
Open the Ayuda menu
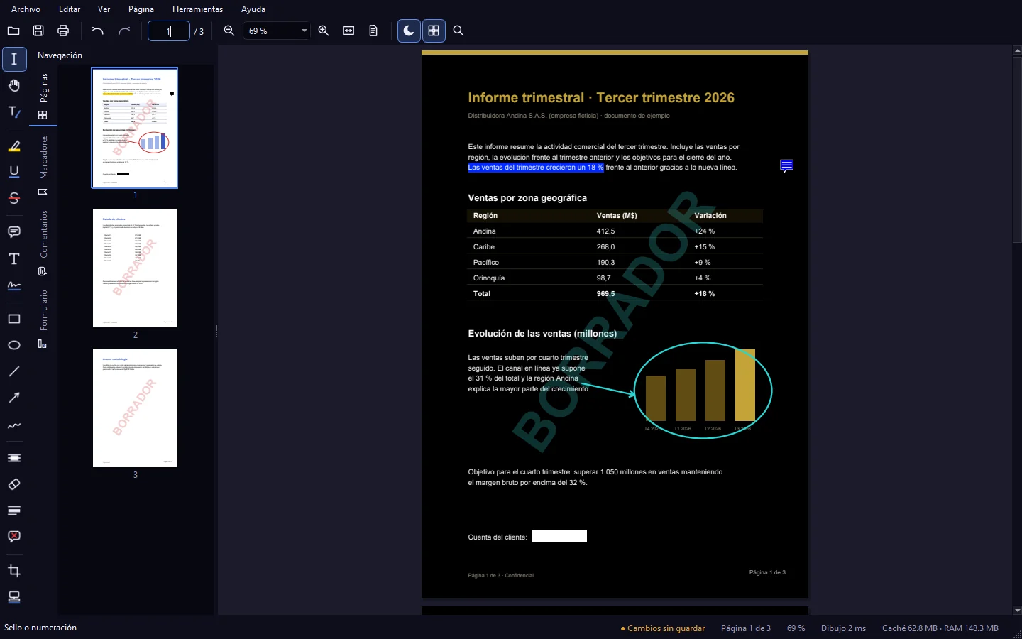click(x=253, y=9)
